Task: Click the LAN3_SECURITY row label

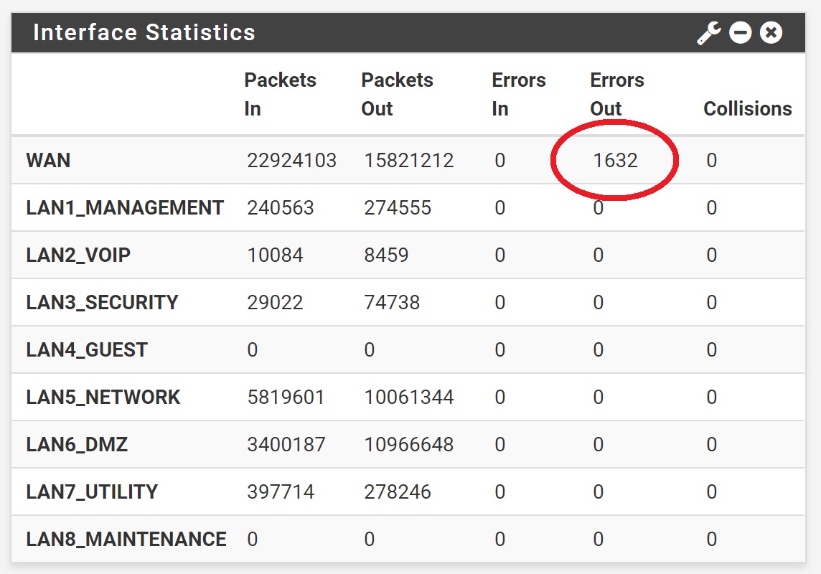Action: pyautogui.click(x=102, y=303)
